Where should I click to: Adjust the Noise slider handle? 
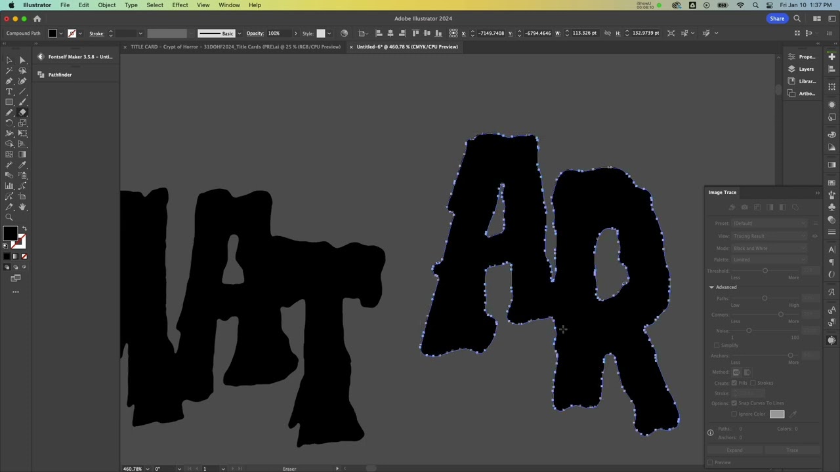pos(749,330)
